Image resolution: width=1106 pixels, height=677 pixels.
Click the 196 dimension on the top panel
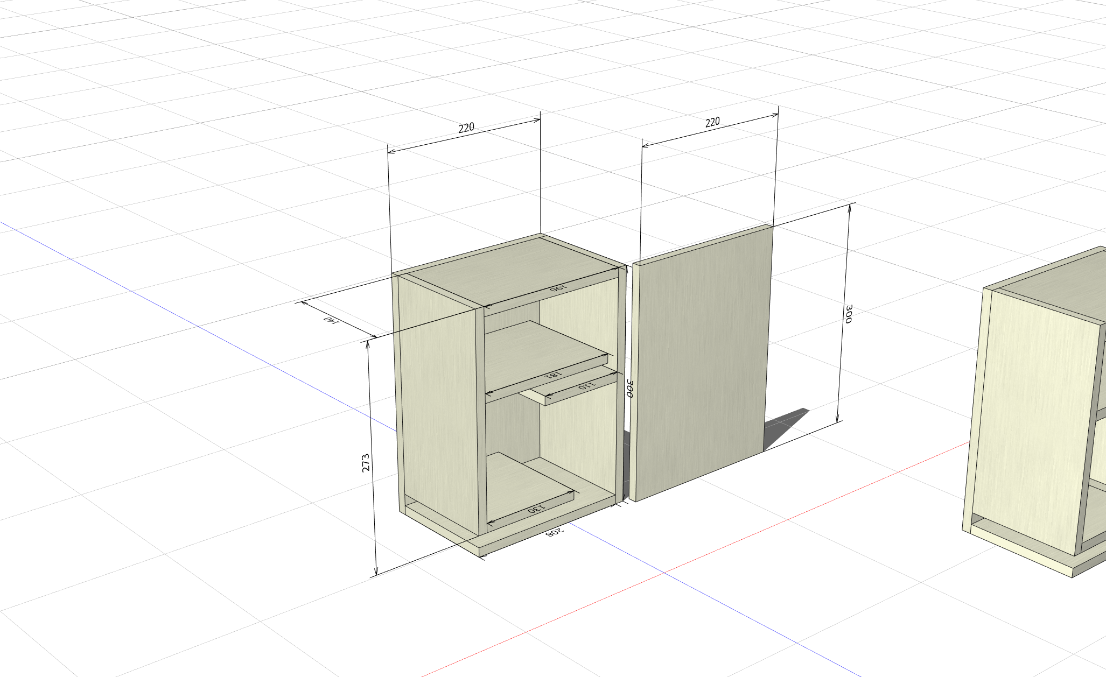558,288
